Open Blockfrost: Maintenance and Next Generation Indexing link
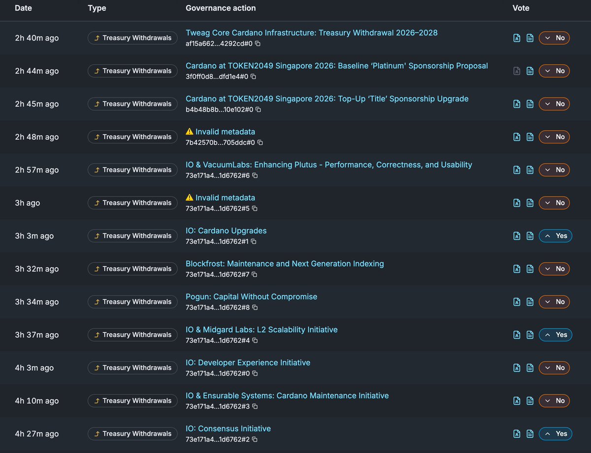The height and width of the screenshot is (453, 591). (x=285, y=264)
